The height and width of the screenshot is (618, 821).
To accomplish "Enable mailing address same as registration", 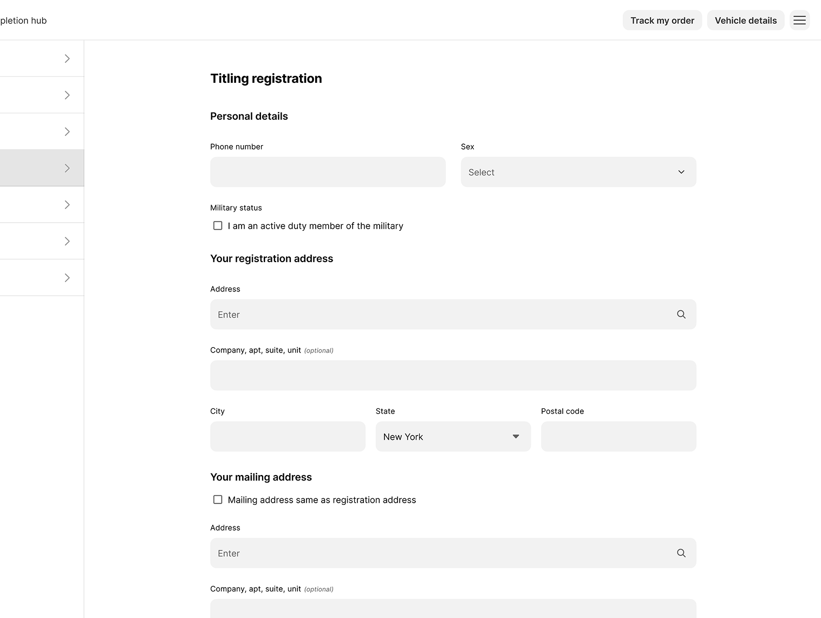I will pos(218,500).
